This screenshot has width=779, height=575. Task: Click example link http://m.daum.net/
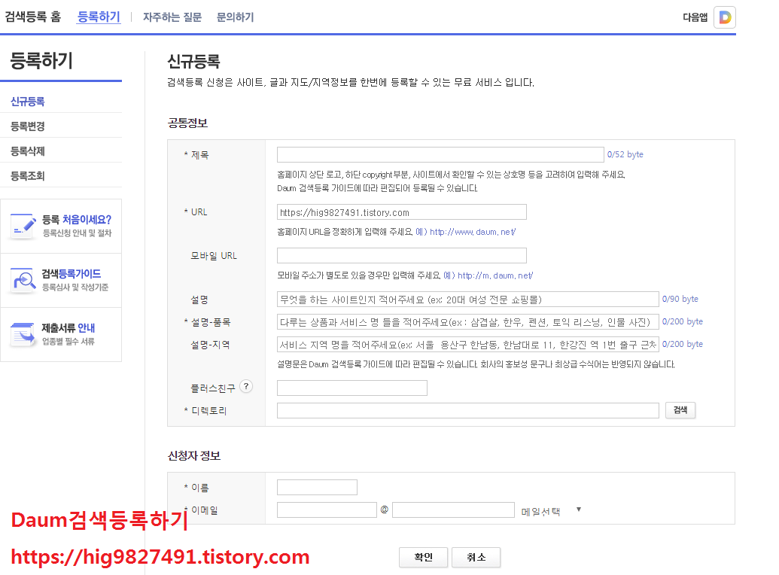tap(495, 275)
